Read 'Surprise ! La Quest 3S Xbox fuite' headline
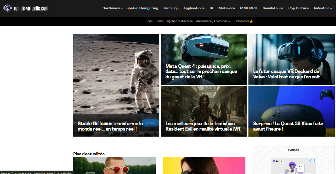Screen dimensions: 336x174 point(288,126)
